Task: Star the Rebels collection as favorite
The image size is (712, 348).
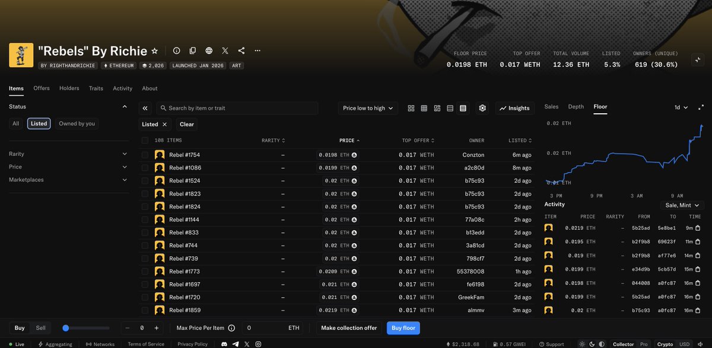Action: coord(155,51)
